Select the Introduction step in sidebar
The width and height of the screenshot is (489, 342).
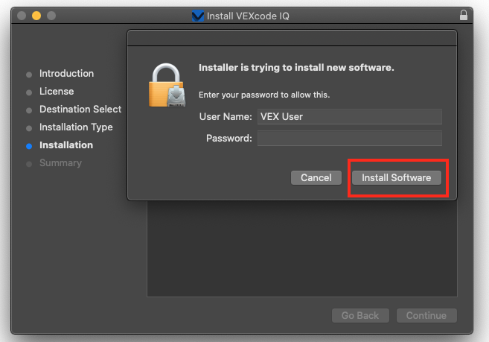click(x=66, y=74)
